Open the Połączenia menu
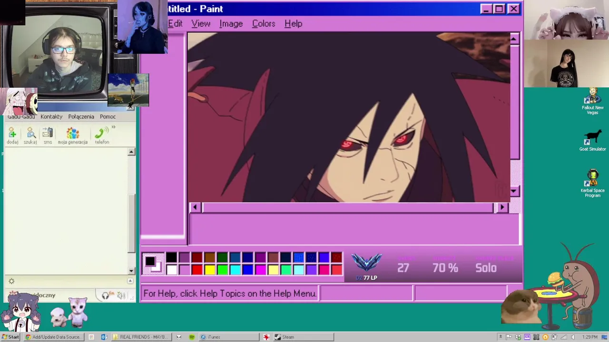This screenshot has height=342, width=609. (x=81, y=116)
